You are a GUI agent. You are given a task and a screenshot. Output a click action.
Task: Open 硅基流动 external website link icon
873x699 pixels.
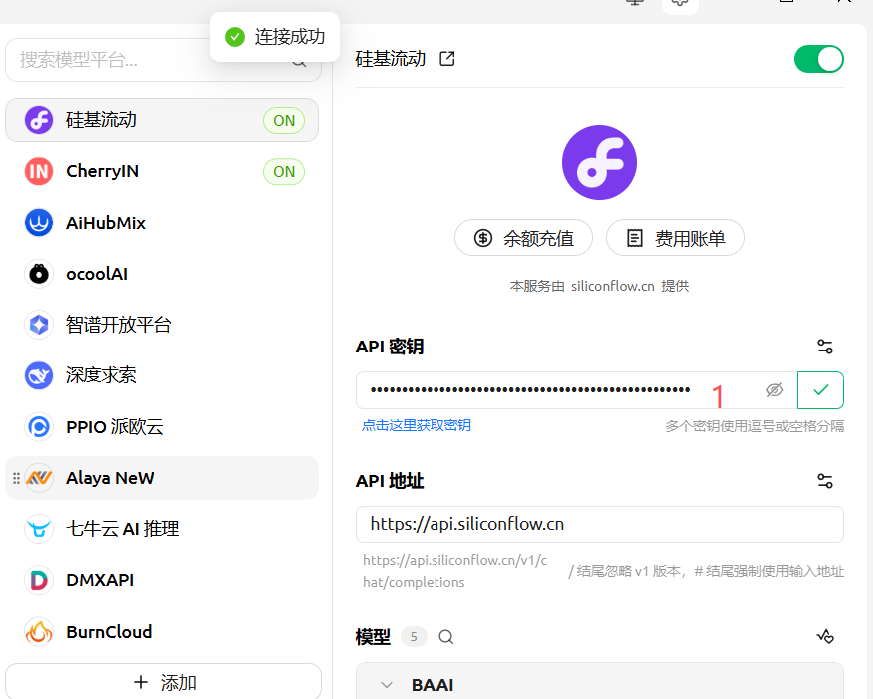(x=447, y=59)
